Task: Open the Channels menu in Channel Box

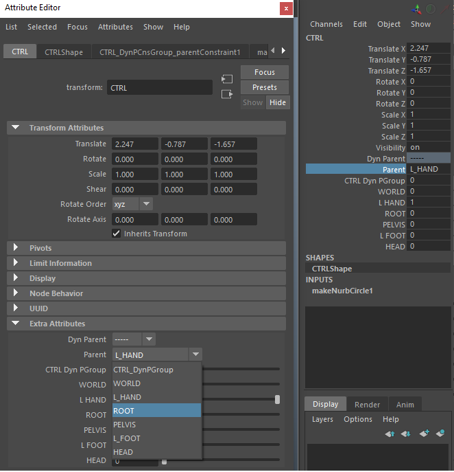Action: coord(326,24)
